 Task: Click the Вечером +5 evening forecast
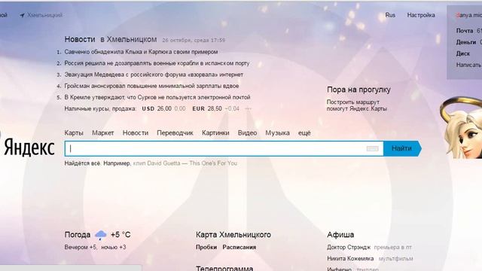(81, 247)
